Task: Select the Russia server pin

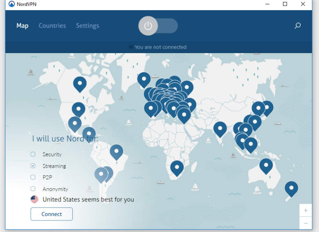Action: coord(187,89)
